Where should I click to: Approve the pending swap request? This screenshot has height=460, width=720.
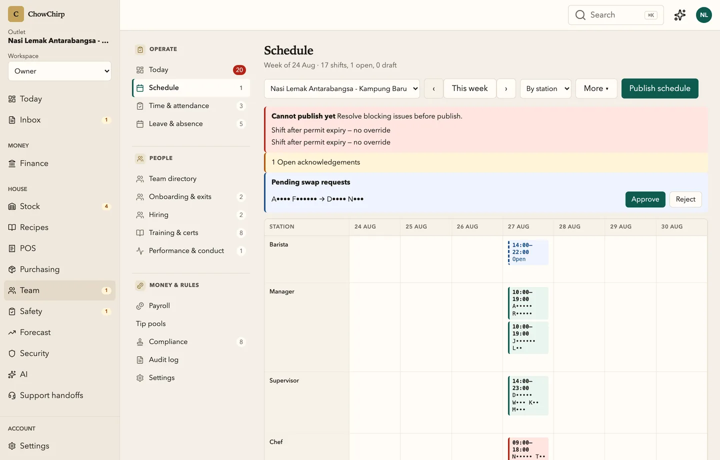pos(645,199)
